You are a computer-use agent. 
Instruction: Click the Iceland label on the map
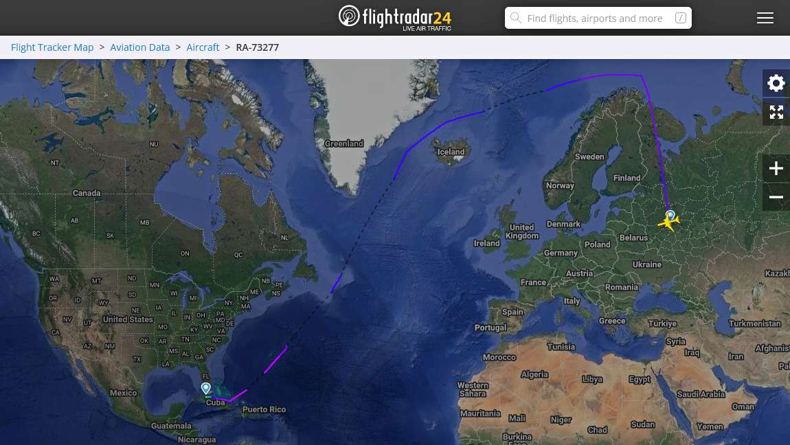click(451, 152)
